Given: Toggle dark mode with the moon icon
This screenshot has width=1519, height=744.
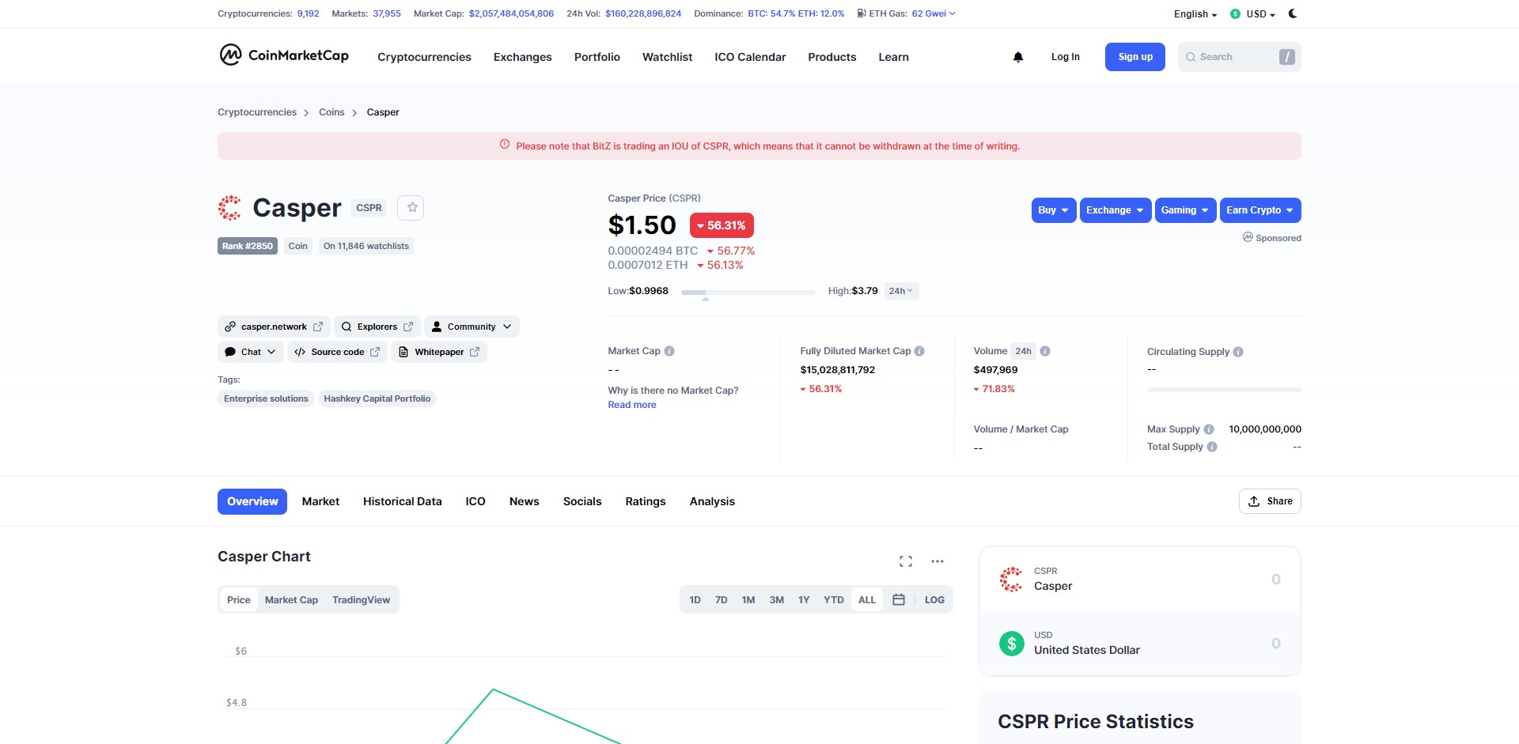Looking at the screenshot, I should pos(1293,13).
